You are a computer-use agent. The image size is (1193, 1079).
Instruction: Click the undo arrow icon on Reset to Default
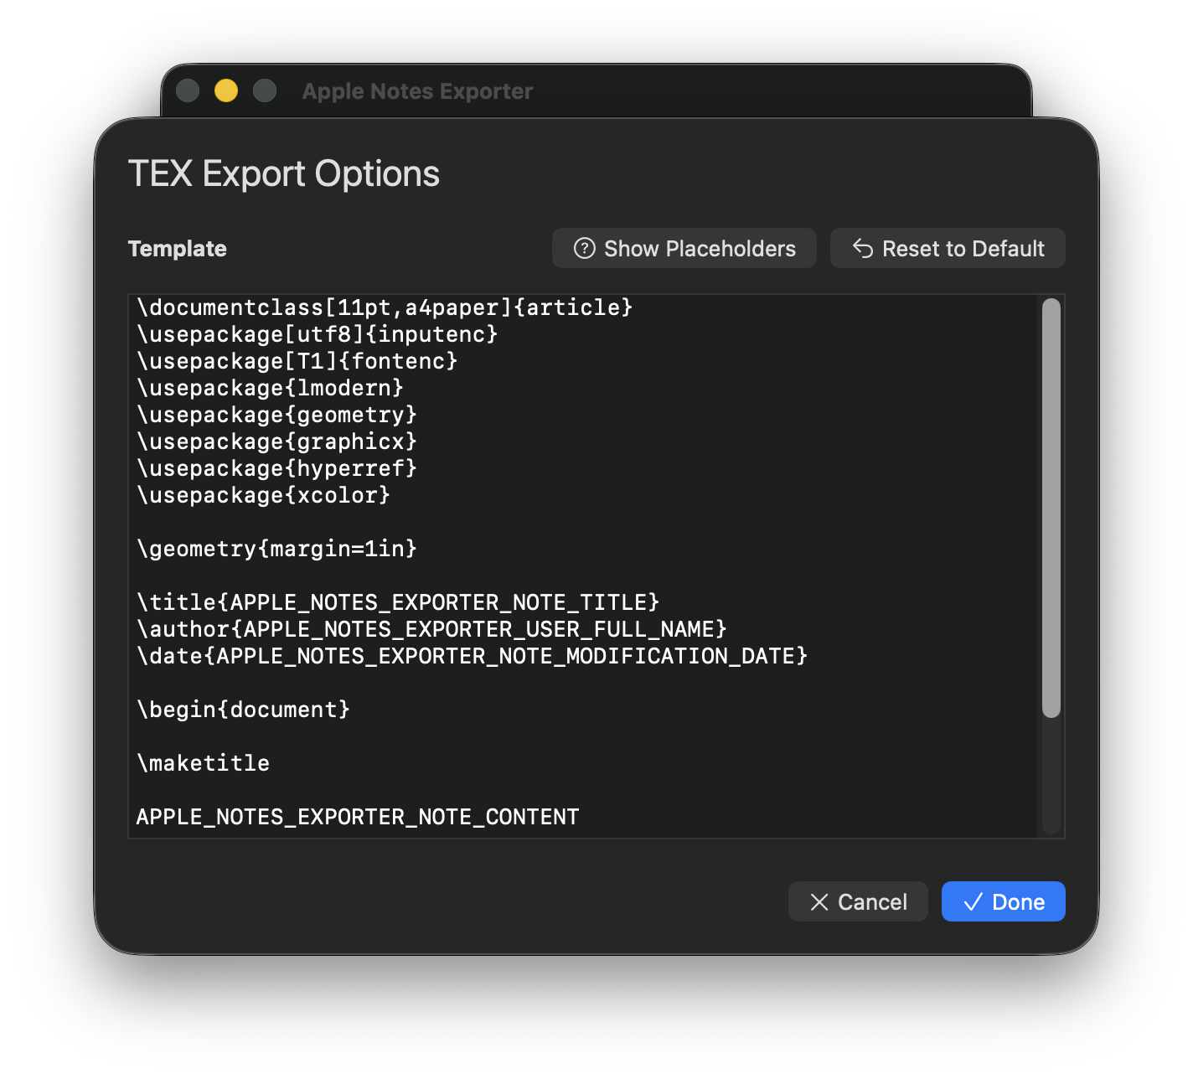coord(862,248)
